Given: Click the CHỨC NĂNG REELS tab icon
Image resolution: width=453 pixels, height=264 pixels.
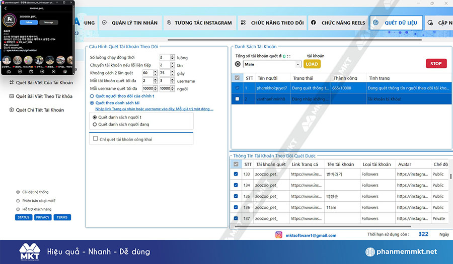Looking at the screenshot, I should [314, 23].
